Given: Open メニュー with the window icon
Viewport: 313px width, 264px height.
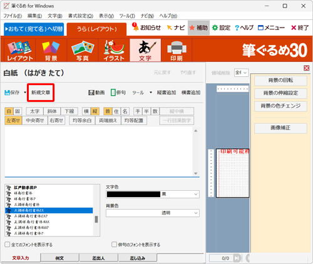Looking at the screenshot, I should [x=271, y=28].
